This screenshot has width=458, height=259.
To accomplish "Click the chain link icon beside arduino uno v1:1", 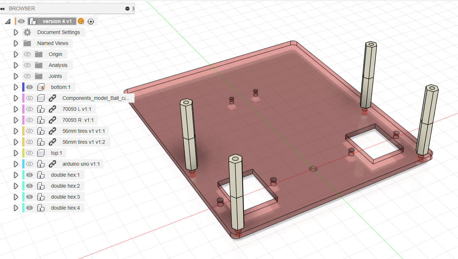I will pyautogui.click(x=52, y=164).
